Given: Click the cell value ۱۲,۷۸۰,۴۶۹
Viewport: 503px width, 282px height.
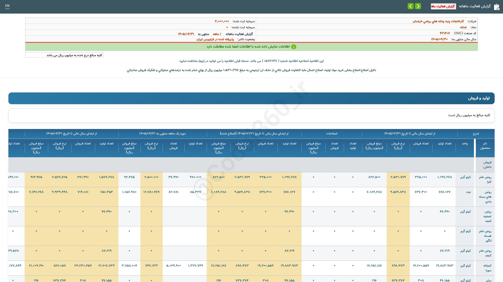Looking at the screenshot, I should tap(151, 192).
